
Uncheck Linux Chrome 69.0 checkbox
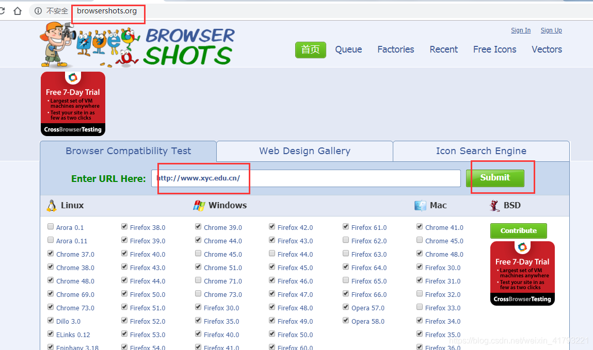point(51,293)
